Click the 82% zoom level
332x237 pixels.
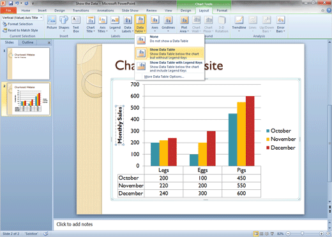[x=280, y=234]
